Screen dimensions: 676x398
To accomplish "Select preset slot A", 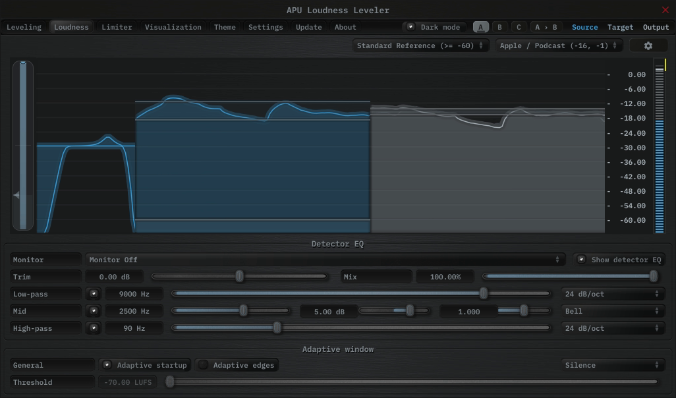I will click(x=480, y=27).
